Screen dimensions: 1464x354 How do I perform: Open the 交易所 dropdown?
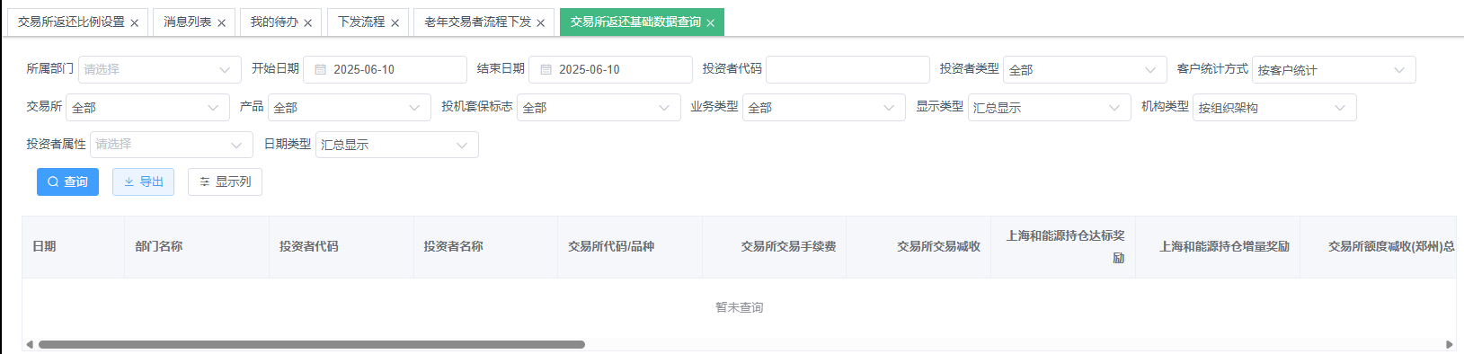point(148,107)
